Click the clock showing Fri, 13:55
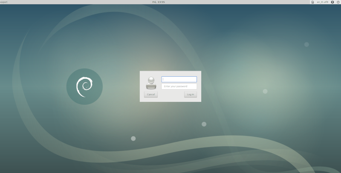 click(159, 2)
